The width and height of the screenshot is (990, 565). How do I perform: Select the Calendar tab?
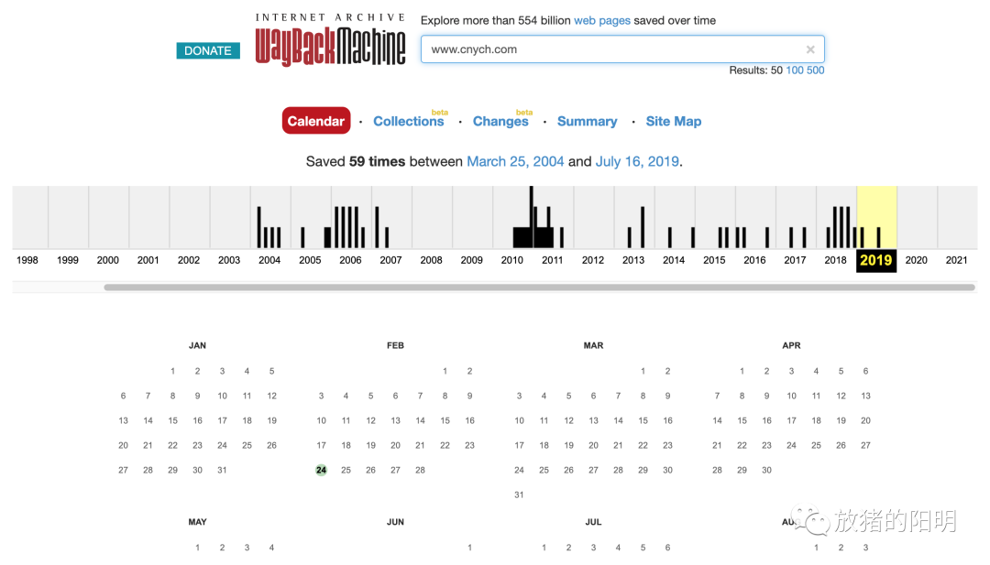click(x=315, y=121)
